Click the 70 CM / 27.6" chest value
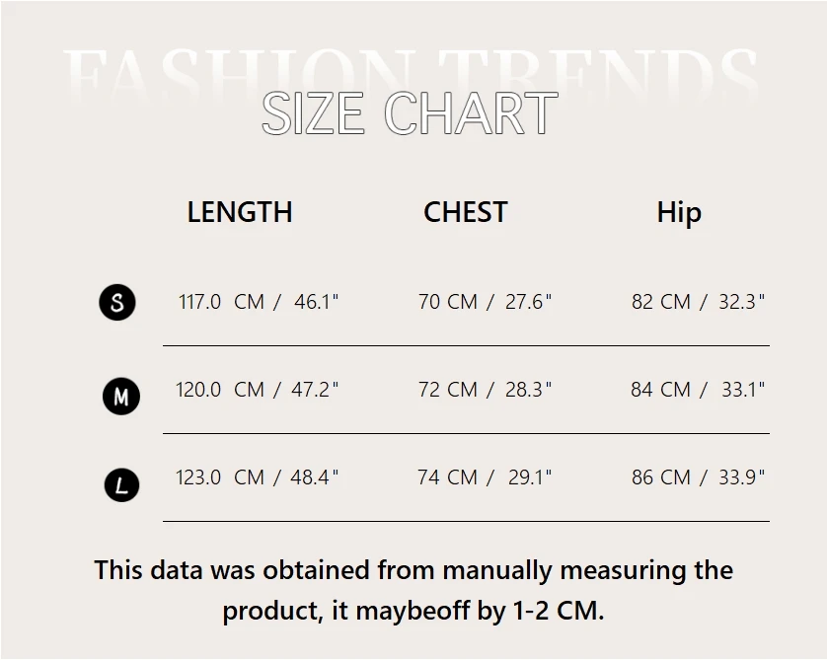Image resolution: width=827 pixels, height=660 pixels. point(485,302)
